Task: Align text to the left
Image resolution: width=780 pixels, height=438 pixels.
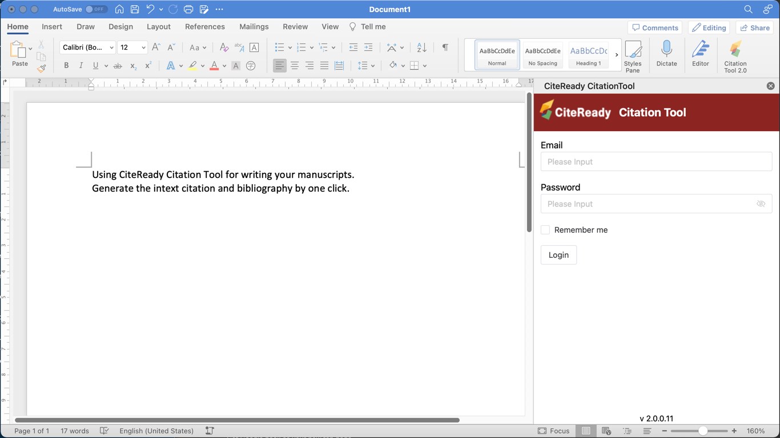Action: [x=279, y=66]
